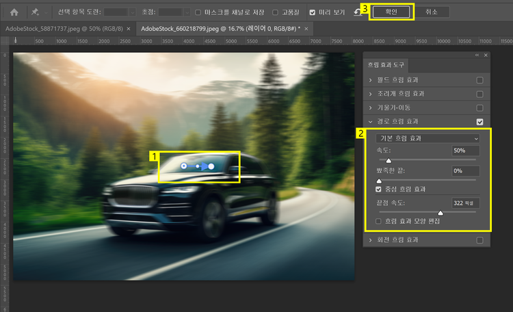Close the blur tools panel
This screenshot has width=513, height=312.
point(486,55)
